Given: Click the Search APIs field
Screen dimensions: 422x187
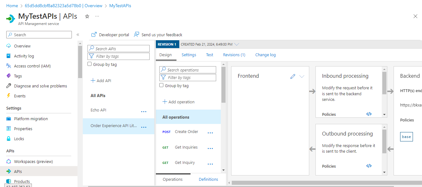Looking at the screenshot, I should click(x=119, y=48).
